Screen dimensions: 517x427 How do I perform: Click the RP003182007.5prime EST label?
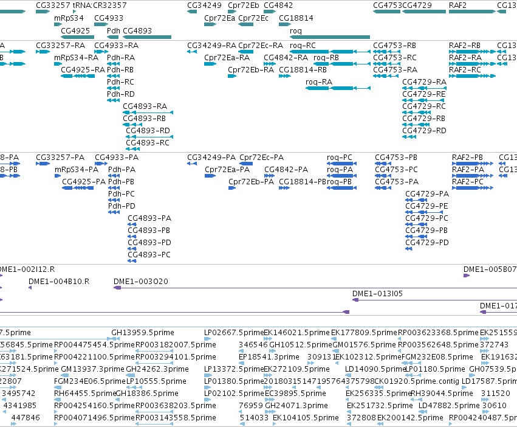click(176, 345)
